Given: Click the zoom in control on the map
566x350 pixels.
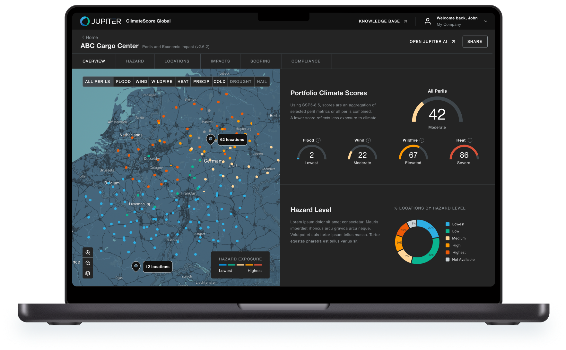Looking at the screenshot, I should 88,252.
